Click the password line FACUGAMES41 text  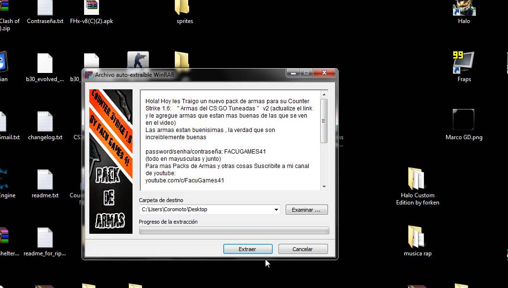pos(206,152)
